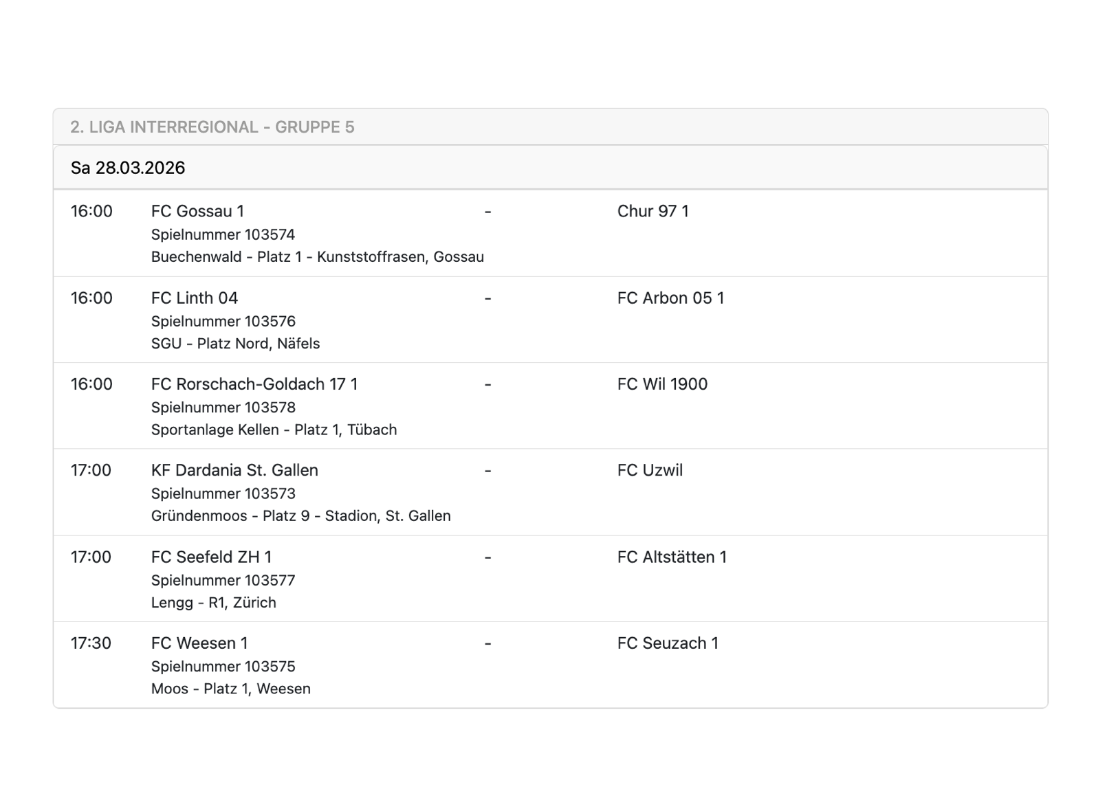Click the 17:30 kickoff time
Image resolution: width=1096 pixels, height=811 pixels.
(91, 643)
